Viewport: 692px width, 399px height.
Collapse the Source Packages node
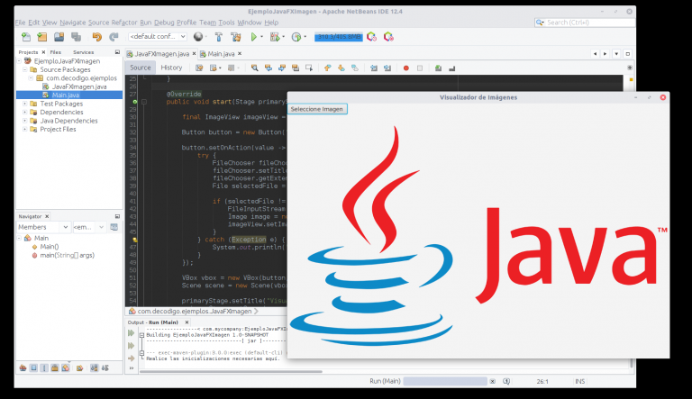tap(25, 69)
